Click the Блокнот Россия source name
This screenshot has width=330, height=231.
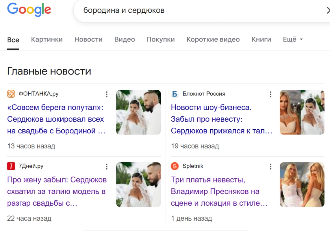[204, 94]
